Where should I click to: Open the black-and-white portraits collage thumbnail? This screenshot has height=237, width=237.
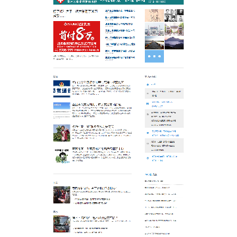174,15
